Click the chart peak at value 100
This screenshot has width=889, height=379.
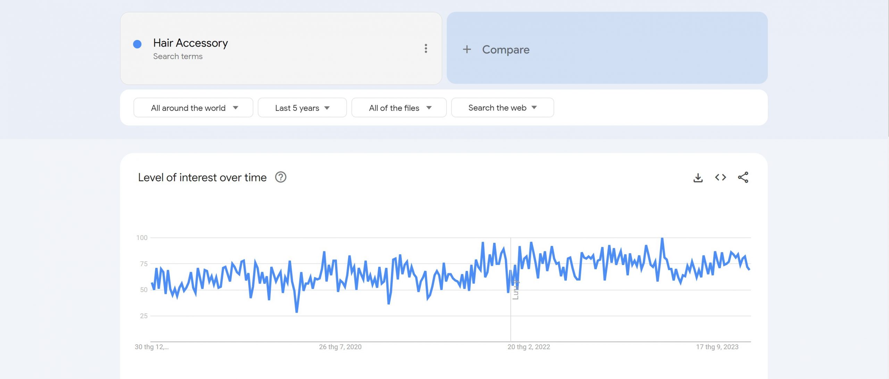click(x=662, y=238)
